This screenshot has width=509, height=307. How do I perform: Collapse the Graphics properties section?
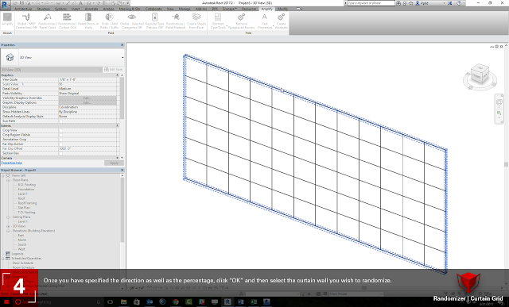click(x=118, y=75)
